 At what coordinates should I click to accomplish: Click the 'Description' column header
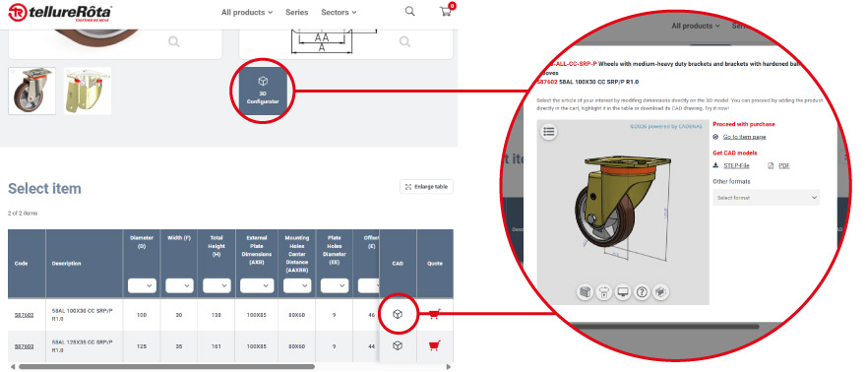(x=66, y=264)
